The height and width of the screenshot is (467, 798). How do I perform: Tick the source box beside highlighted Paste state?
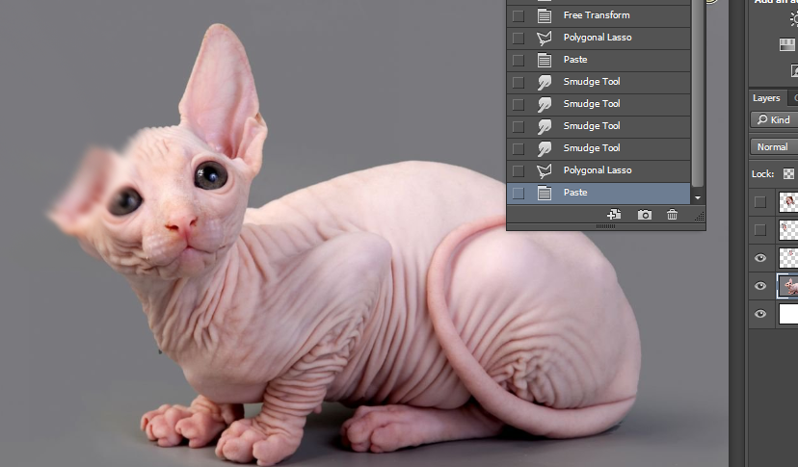coord(519,193)
